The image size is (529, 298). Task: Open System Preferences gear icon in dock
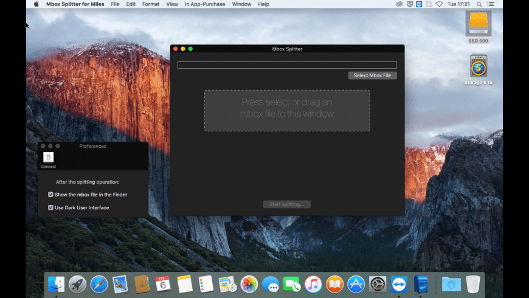(x=377, y=284)
